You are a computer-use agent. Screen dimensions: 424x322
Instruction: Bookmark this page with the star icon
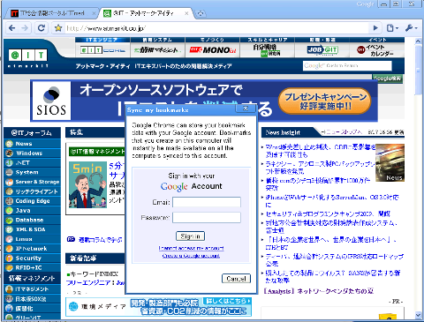coord(58,28)
